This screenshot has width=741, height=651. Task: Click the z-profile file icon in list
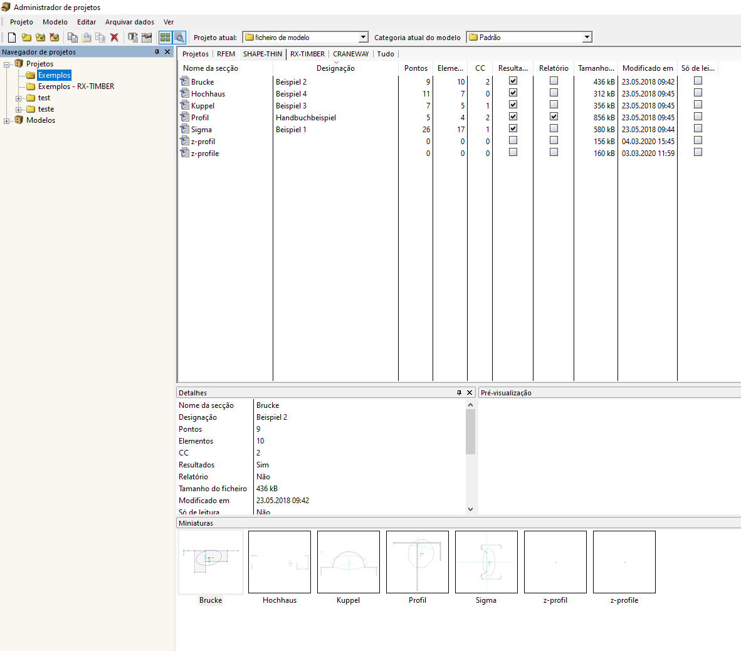(x=185, y=153)
